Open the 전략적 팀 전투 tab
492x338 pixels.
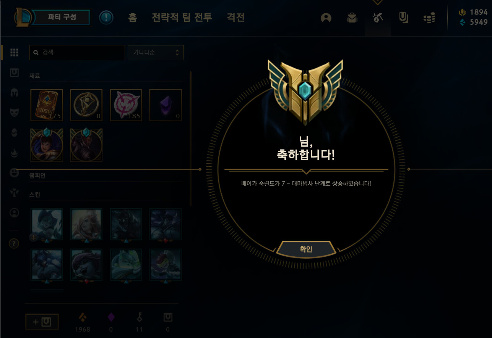click(x=182, y=18)
